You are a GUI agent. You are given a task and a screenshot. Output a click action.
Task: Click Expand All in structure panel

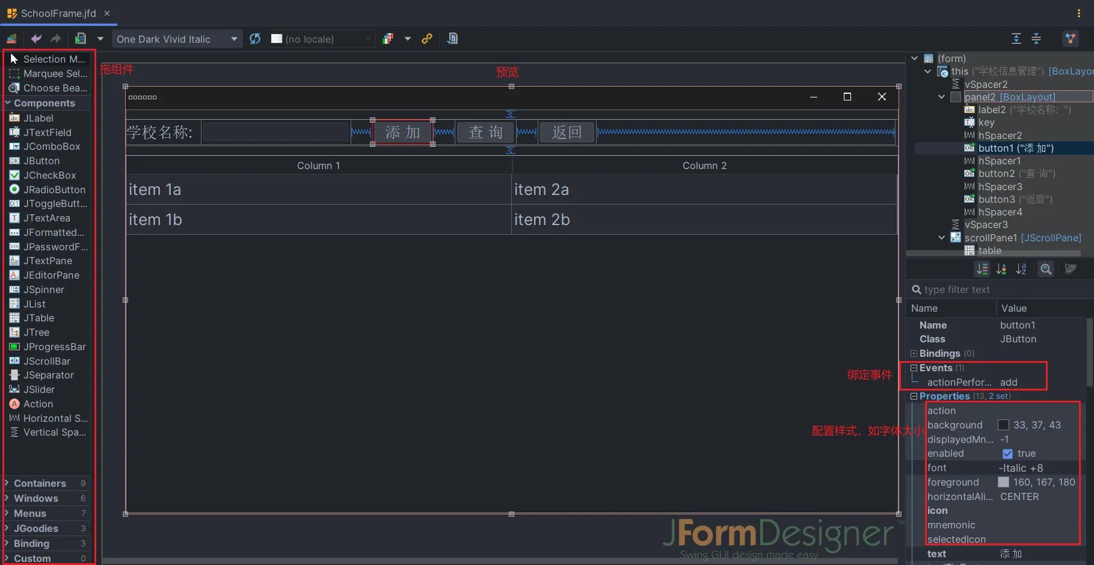click(1016, 39)
